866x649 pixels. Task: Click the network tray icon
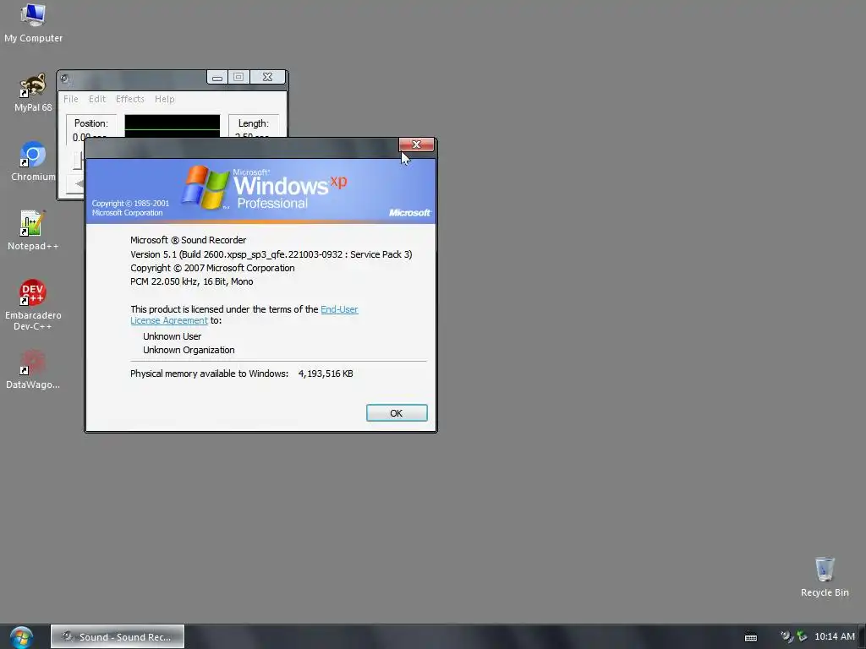tap(802, 637)
